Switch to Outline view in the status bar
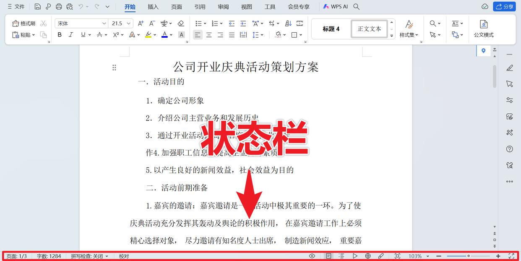This screenshot has width=521, height=261. 341,256
